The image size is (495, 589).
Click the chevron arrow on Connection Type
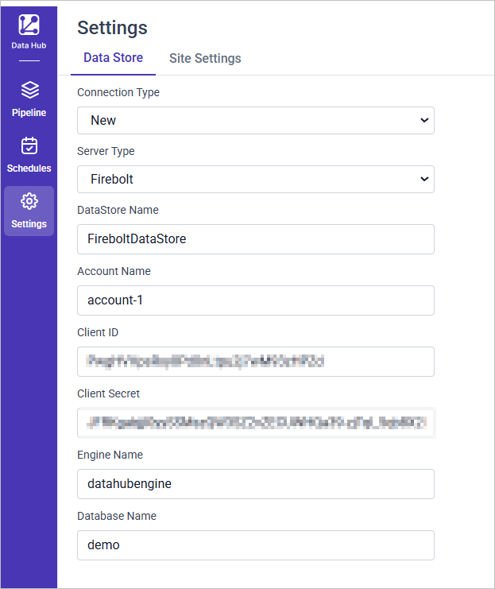pos(423,121)
